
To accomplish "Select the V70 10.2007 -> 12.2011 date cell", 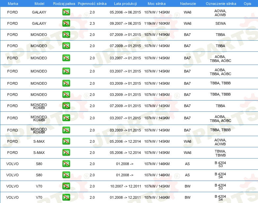I will [126, 186].
